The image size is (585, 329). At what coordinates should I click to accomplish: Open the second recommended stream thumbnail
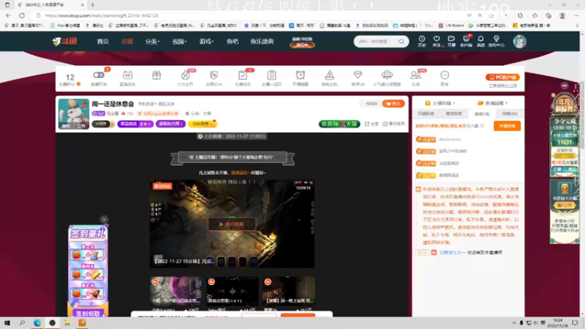(233, 291)
